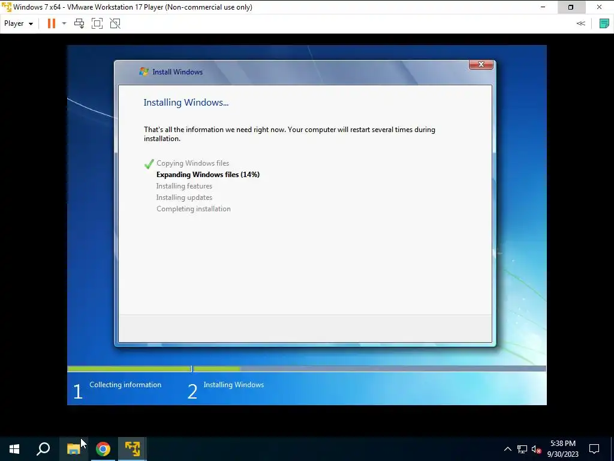Close the Install Windows dialog
The width and height of the screenshot is (614, 461).
pos(481,65)
